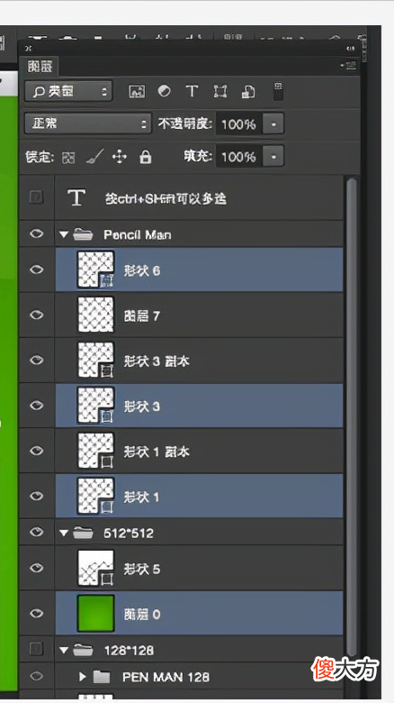Select the 512*512 folder icon

[83, 532]
